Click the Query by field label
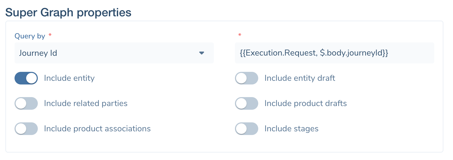Screen dimensions: 453x160 coord(30,36)
